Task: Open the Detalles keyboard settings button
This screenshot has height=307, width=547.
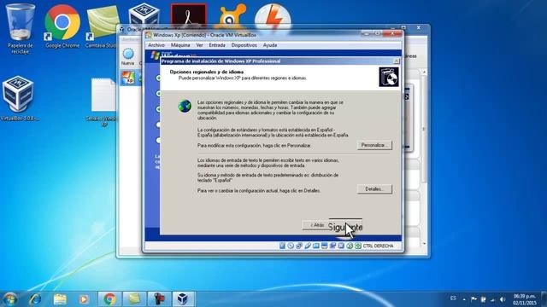Action: click(374, 189)
